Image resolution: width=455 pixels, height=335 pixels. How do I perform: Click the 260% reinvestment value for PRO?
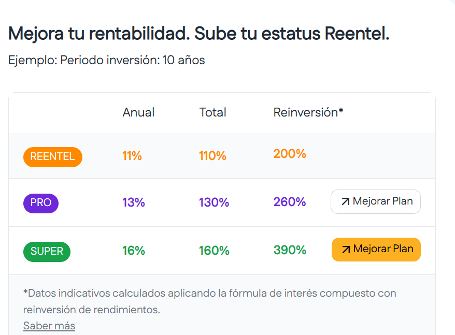(290, 202)
